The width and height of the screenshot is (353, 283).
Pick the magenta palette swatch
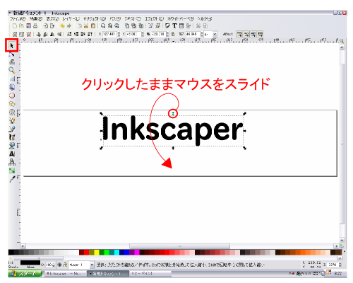(137, 253)
